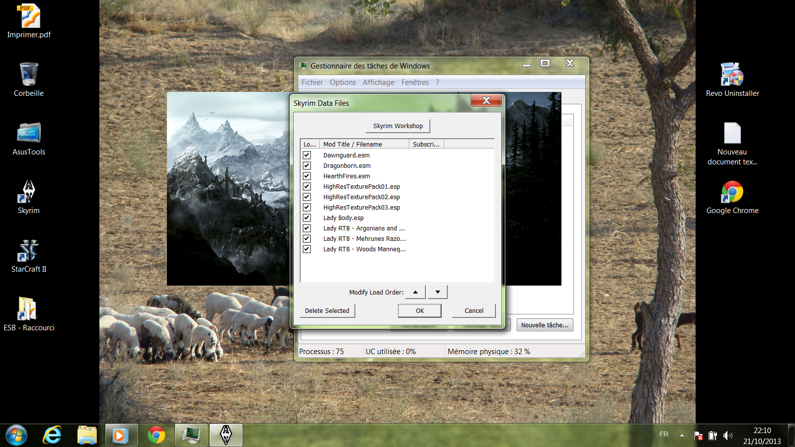Click Processus : 75 status text

321,351
